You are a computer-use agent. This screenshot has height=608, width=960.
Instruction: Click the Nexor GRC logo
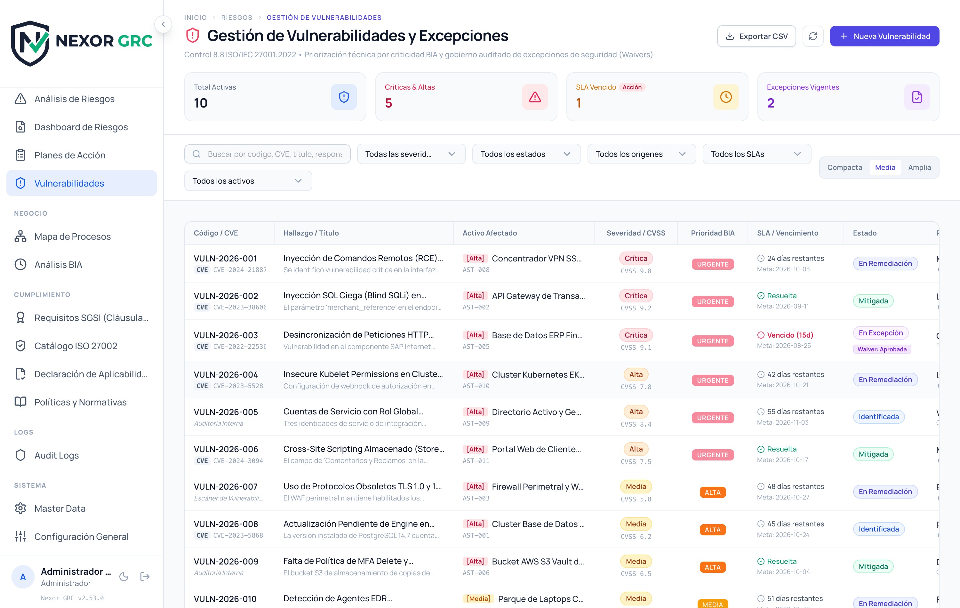[82, 44]
